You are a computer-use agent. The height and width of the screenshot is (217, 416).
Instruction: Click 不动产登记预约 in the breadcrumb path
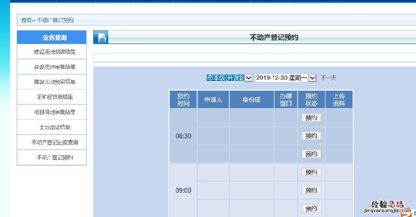coord(55,20)
